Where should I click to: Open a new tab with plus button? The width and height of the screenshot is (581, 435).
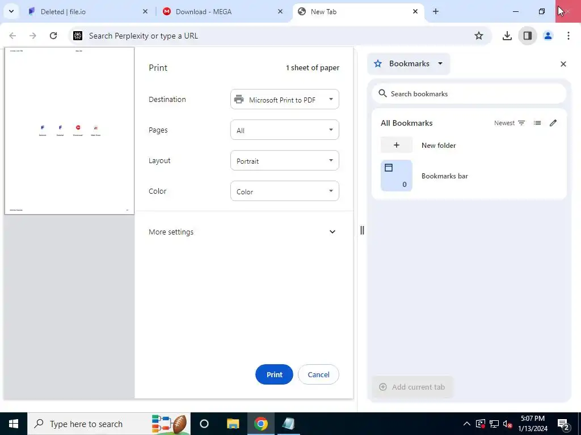[436, 11]
